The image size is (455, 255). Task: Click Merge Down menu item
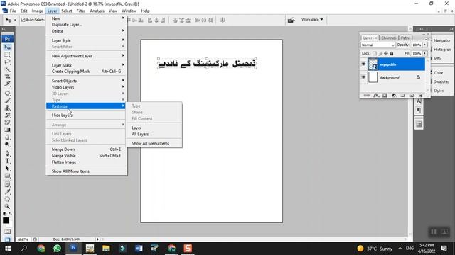(87, 149)
